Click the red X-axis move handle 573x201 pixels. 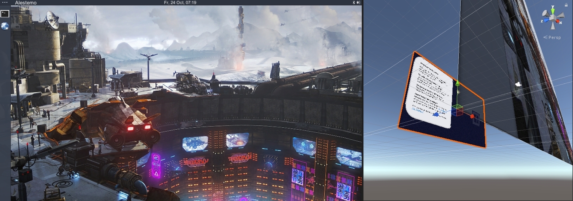(x=472, y=116)
